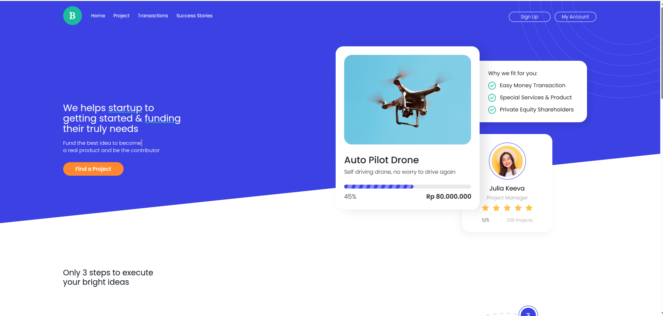Open My Account button
Screen dimensions: 663x316
pyautogui.click(x=575, y=17)
